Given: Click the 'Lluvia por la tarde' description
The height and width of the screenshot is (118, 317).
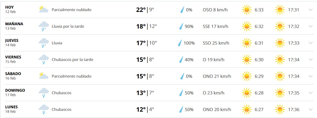Looking at the screenshot, I should pos(68,27).
